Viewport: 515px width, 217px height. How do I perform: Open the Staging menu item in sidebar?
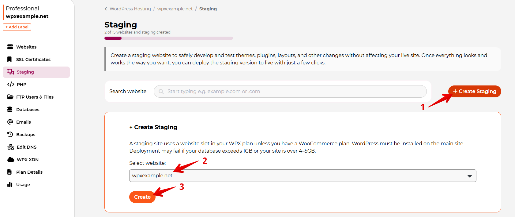(x=36, y=72)
